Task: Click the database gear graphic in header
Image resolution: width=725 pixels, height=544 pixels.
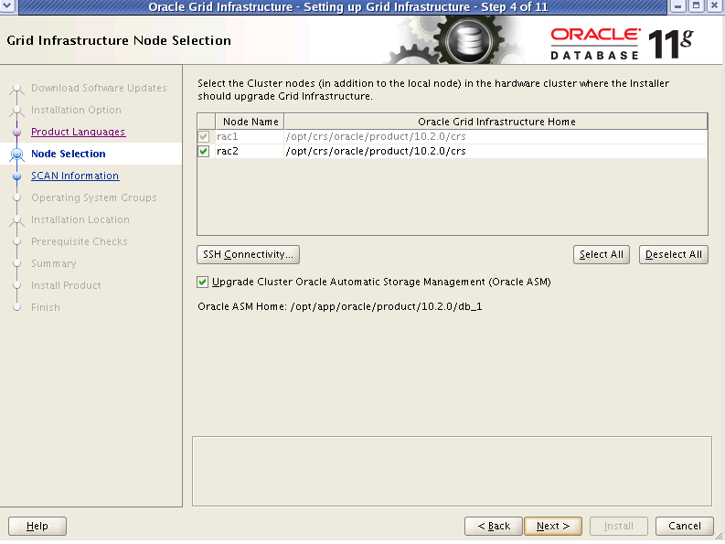Action: 467,41
